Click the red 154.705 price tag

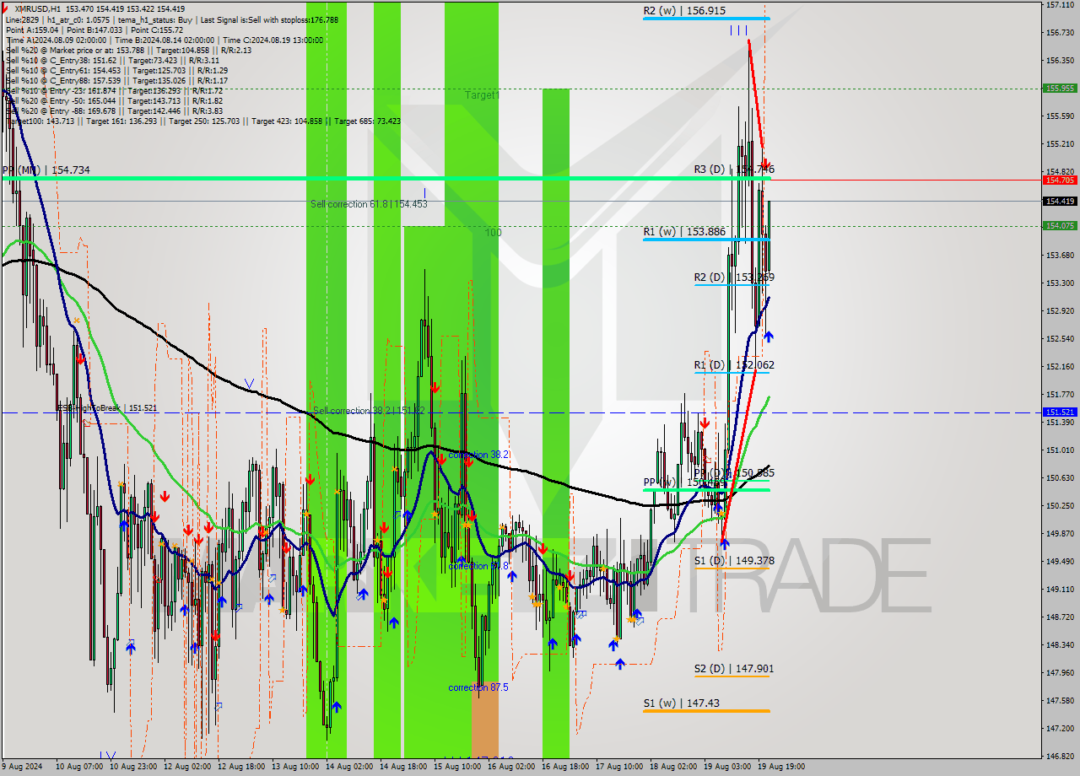coord(1059,180)
